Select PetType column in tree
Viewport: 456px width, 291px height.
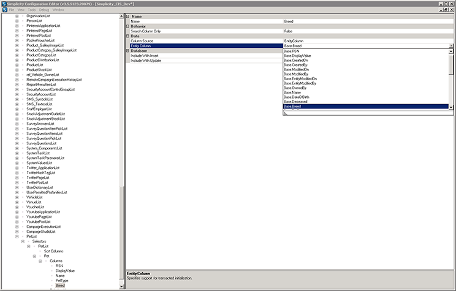(x=62, y=281)
